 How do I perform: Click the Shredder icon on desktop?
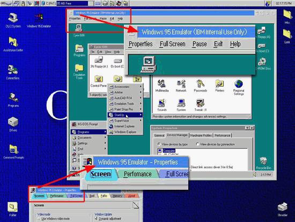point(282,209)
